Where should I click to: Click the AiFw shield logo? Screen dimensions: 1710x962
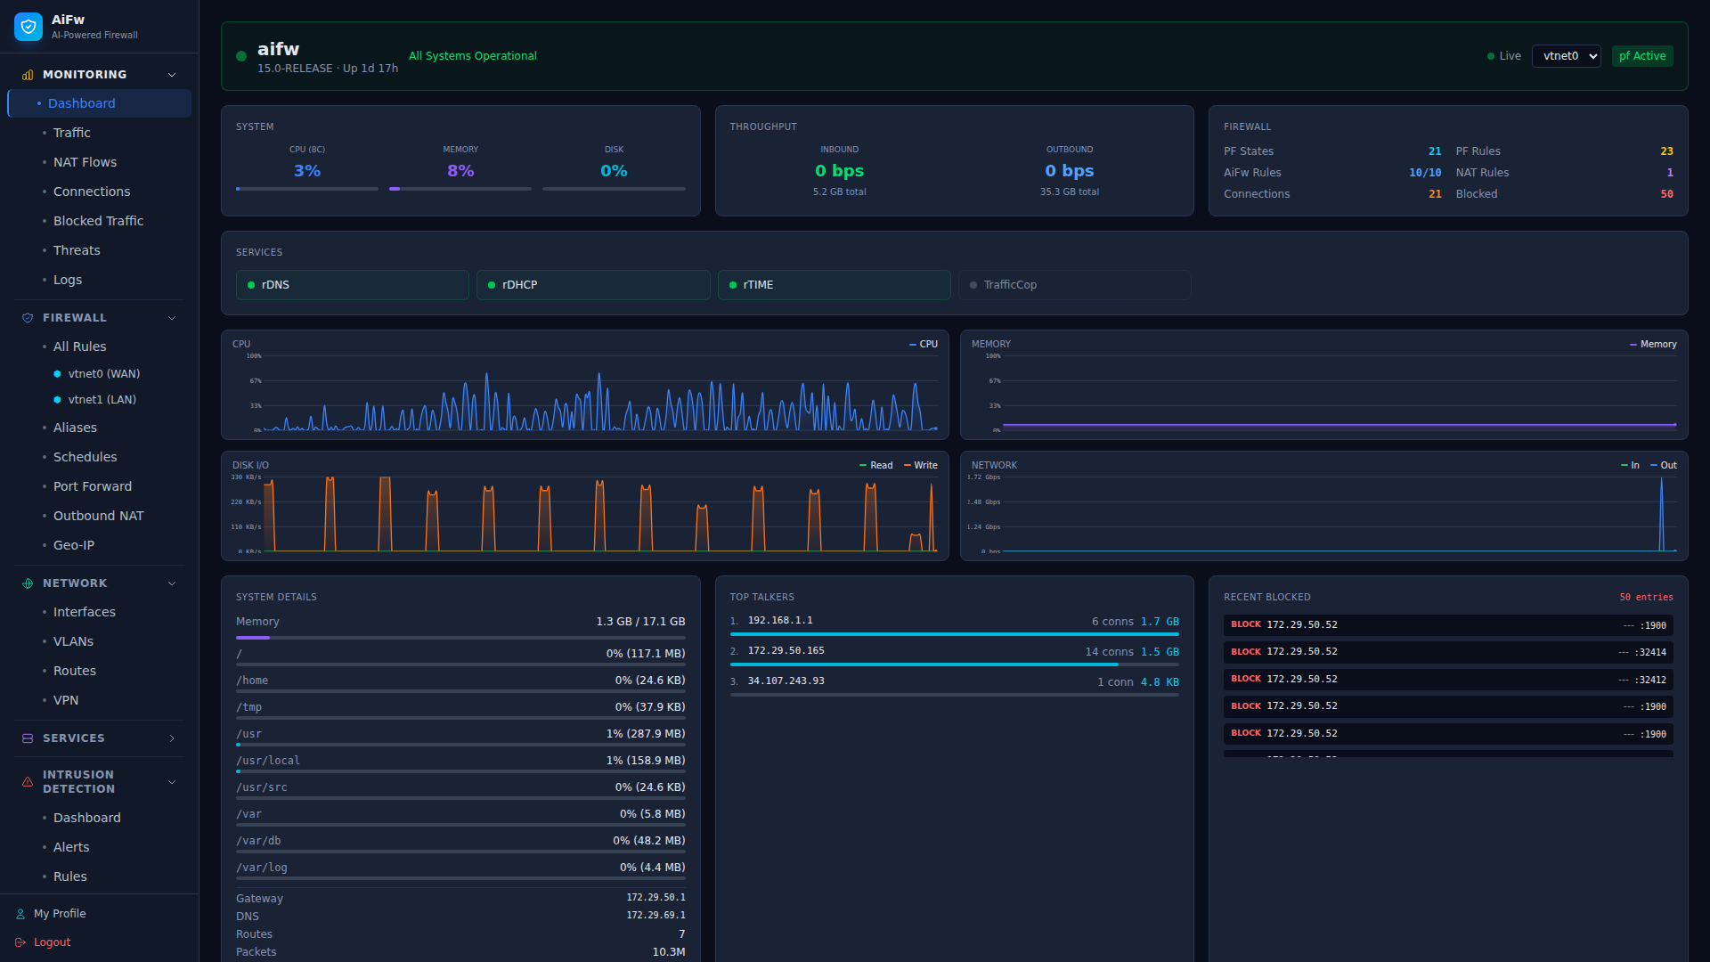[x=28, y=26]
